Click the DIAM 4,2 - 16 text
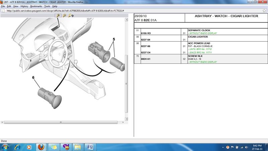Viewport: 268px width, 151px height. 195,59
